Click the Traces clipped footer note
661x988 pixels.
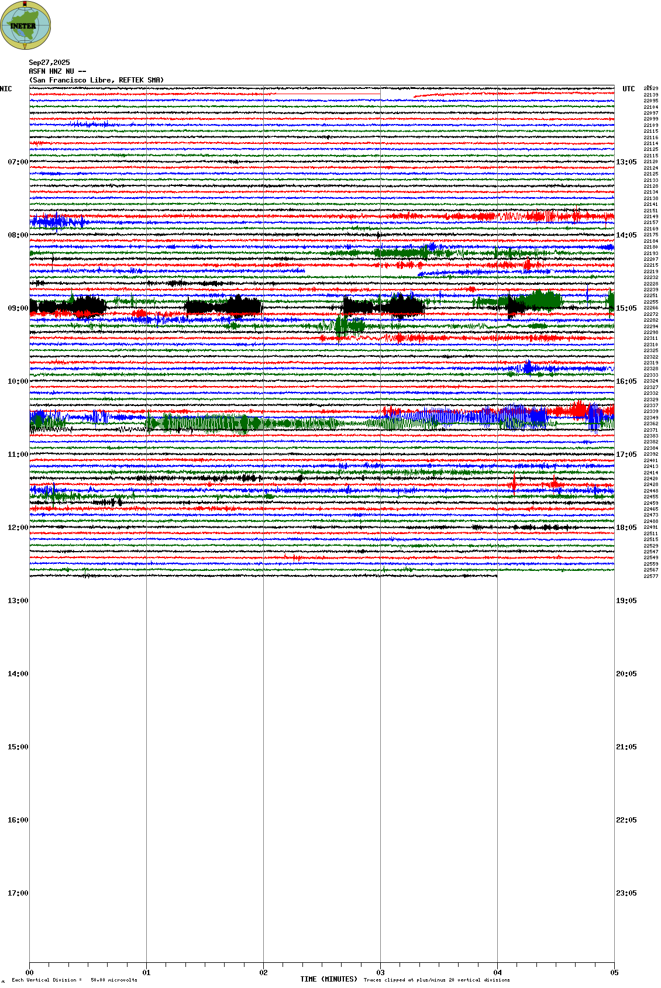click(x=436, y=980)
